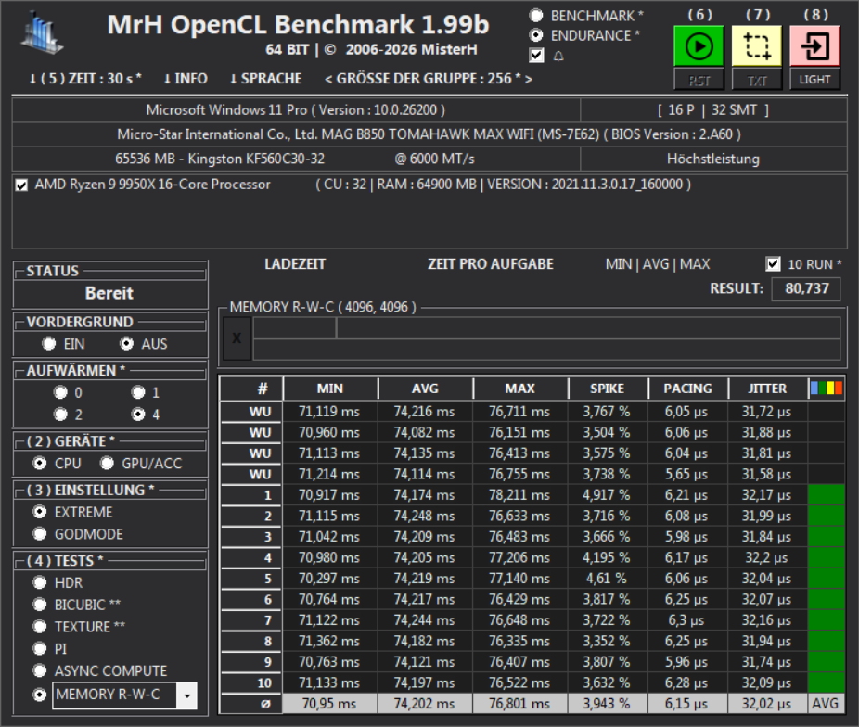Click the MAX column header
859x727 pixels.
click(x=520, y=389)
